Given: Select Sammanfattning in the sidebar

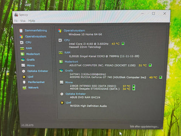Looking at the screenshot, I should click(36, 30).
